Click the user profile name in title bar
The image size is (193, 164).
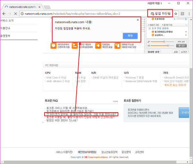tap(155, 3)
